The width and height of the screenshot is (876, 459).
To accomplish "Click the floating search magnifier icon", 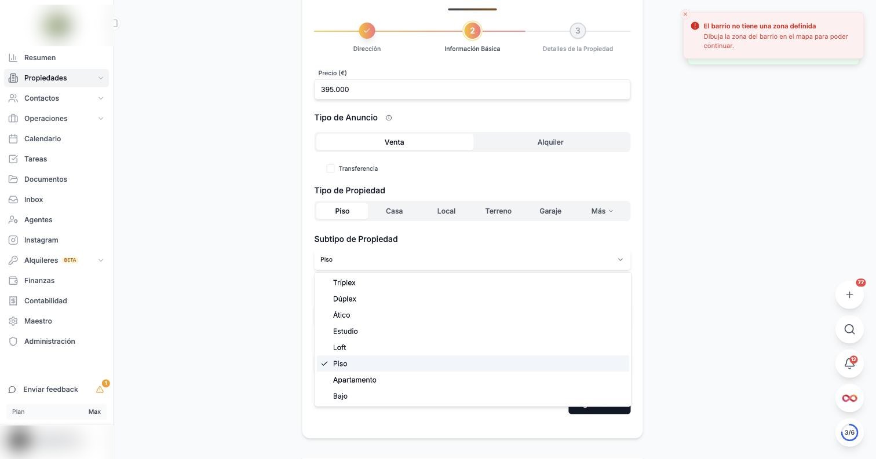I will (849, 329).
